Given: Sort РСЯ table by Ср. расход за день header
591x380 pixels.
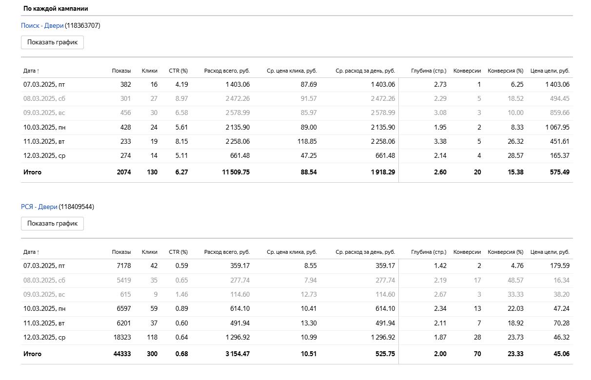Looking at the screenshot, I should tap(365, 252).
